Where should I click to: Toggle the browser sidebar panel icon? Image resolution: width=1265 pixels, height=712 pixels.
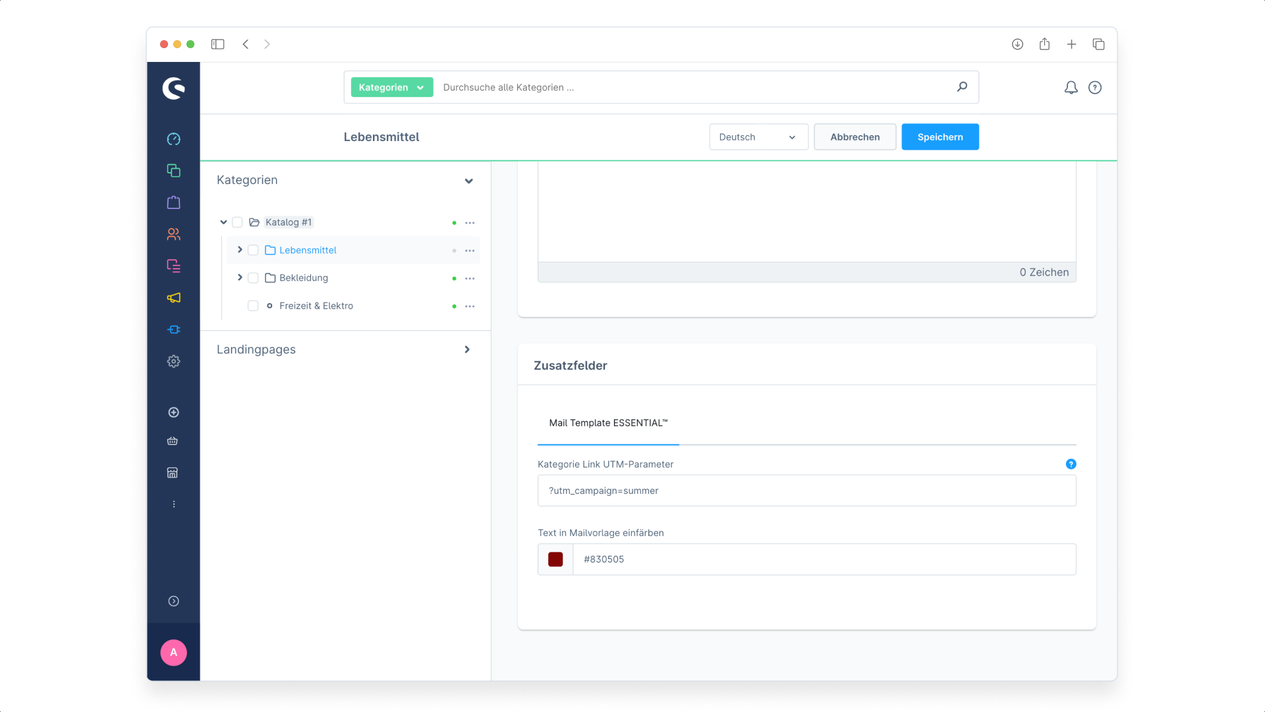tap(217, 44)
